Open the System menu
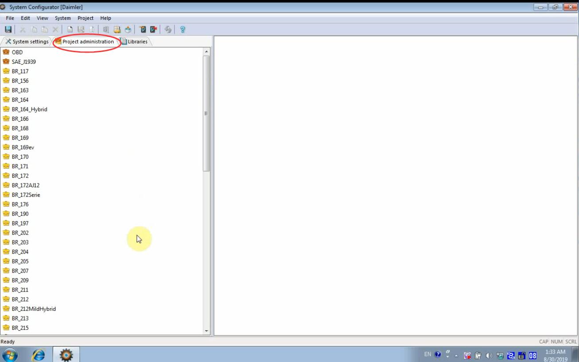 62,18
